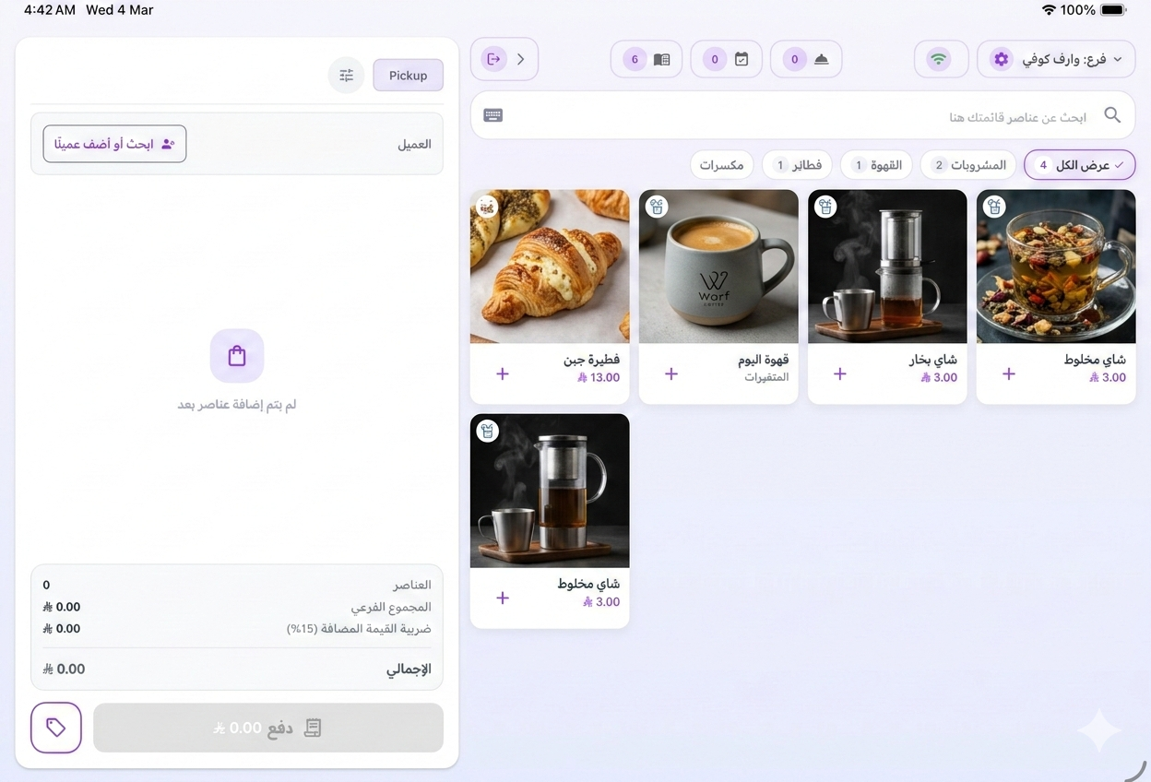Screen dimensions: 1151x782
Task: Check the Wi-Fi connection status button
Action: click(x=941, y=59)
